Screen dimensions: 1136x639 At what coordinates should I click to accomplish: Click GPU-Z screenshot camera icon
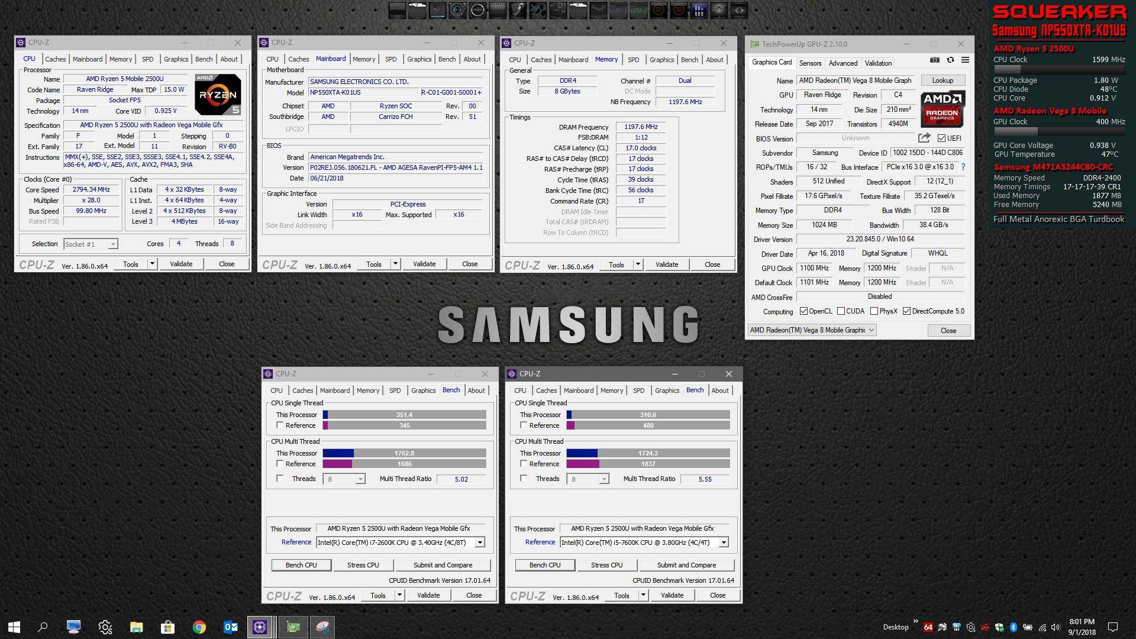click(x=934, y=60)
